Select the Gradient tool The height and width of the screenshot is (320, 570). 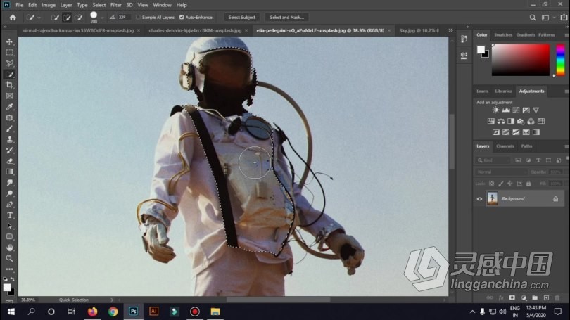(x=10, y=172)
